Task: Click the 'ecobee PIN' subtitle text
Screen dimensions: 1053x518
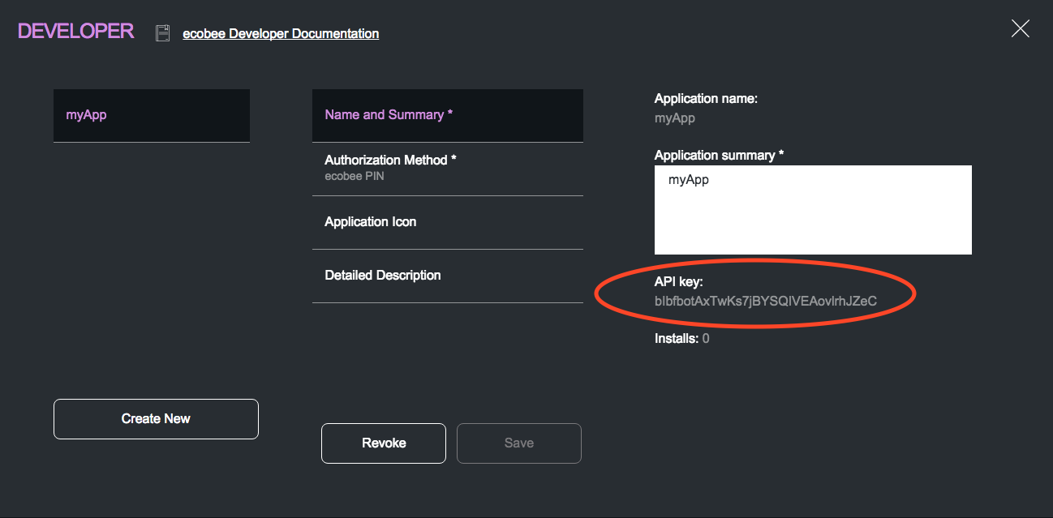Action: (x=355, y=176)
